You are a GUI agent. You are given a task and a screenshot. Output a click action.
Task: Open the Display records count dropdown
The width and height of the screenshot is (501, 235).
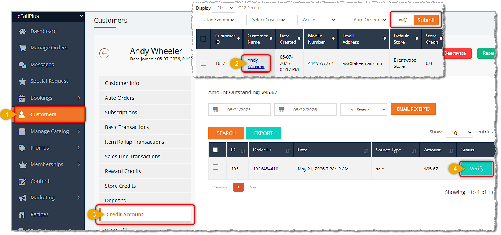[223, 8]
